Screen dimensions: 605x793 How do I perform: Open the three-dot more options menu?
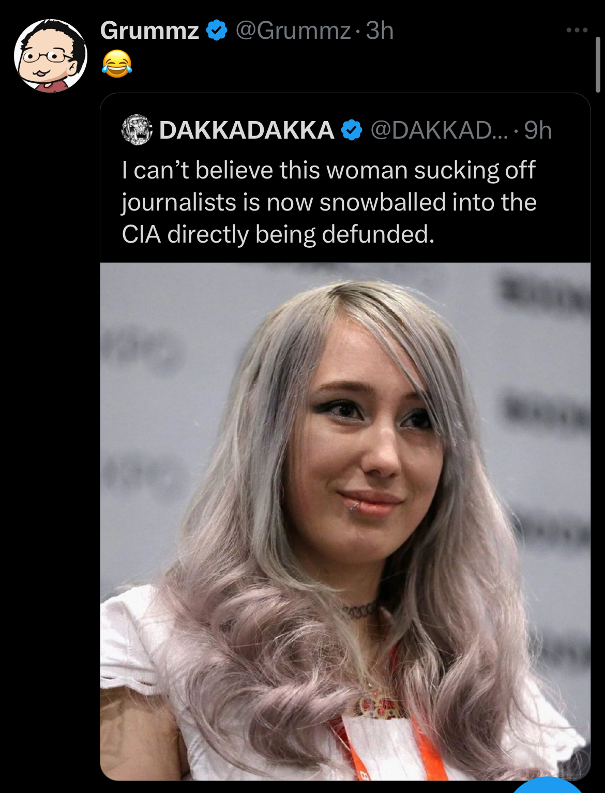coord(577,30)
